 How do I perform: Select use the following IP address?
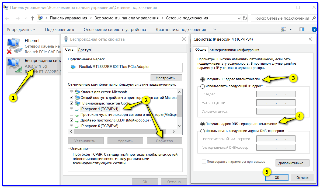click(203, 86)
